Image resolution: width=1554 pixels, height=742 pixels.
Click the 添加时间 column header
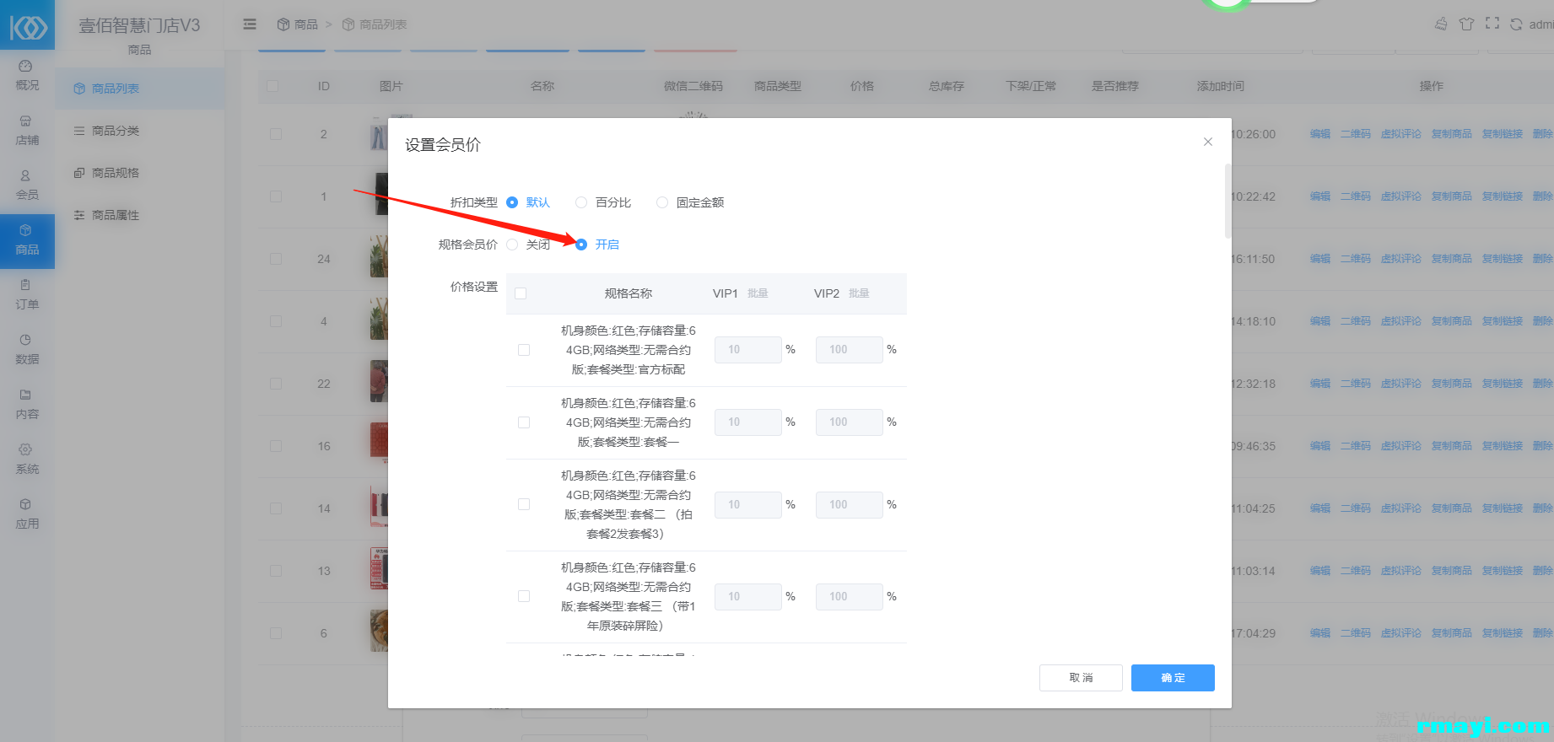(x=1221, y=86)
